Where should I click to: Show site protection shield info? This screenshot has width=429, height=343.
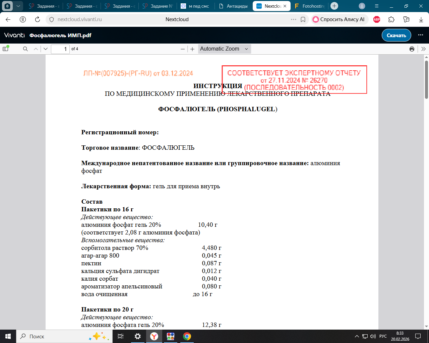52,19
